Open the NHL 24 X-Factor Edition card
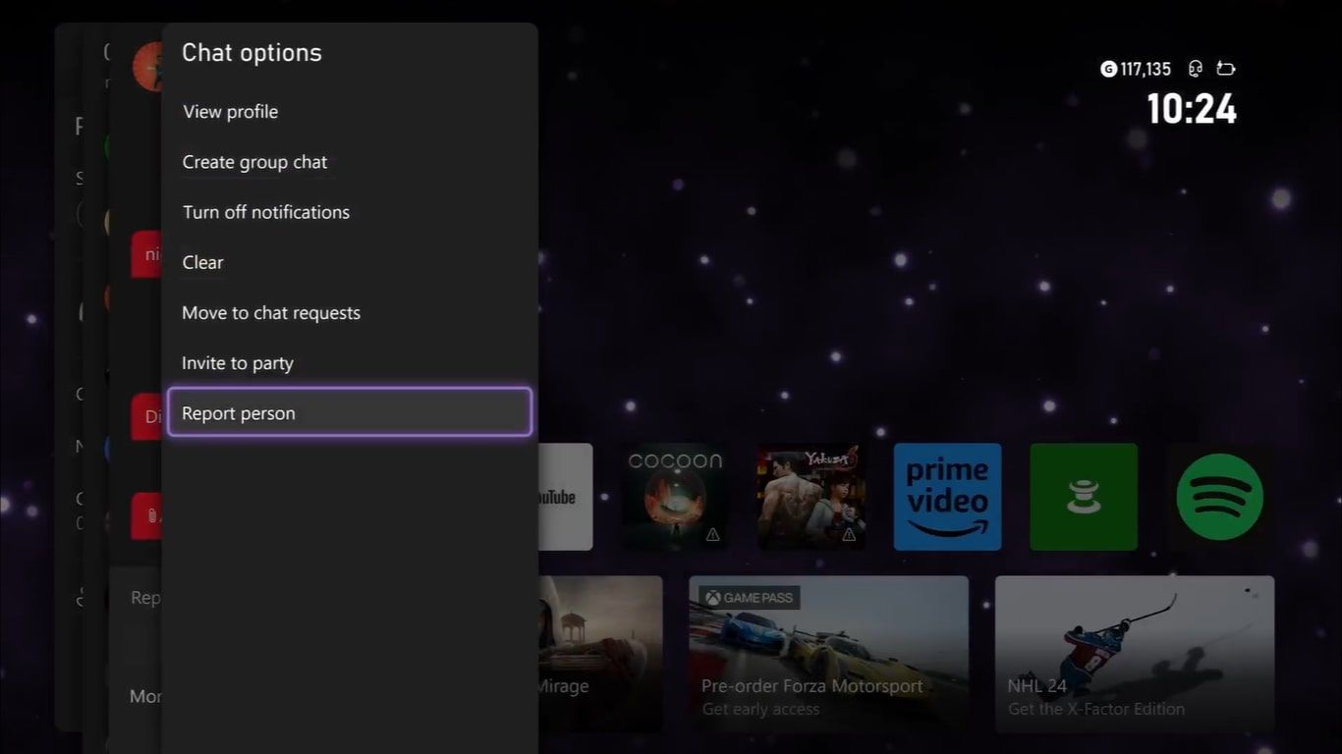The width and height of the screenshot is (1342, 754). 1134,653
